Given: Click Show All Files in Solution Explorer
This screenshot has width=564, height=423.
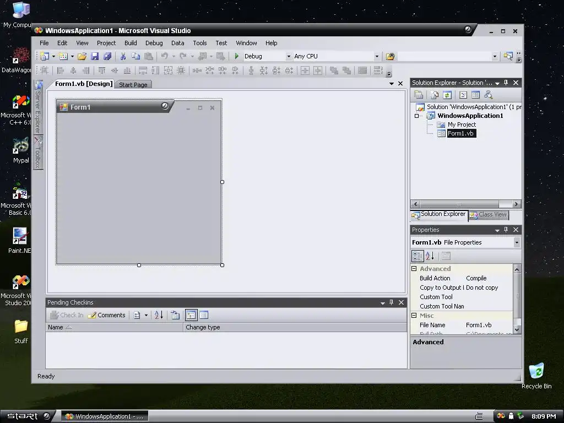Looking at the screenshot, I should point(435,95).
